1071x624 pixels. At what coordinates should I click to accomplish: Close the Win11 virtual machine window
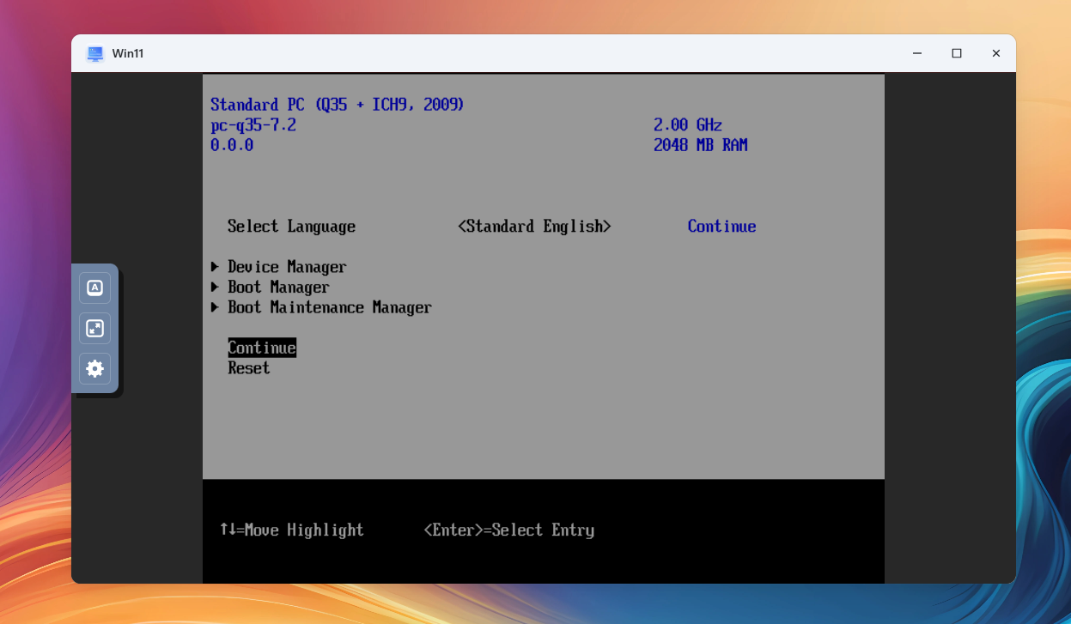click(x=995, y=53)
